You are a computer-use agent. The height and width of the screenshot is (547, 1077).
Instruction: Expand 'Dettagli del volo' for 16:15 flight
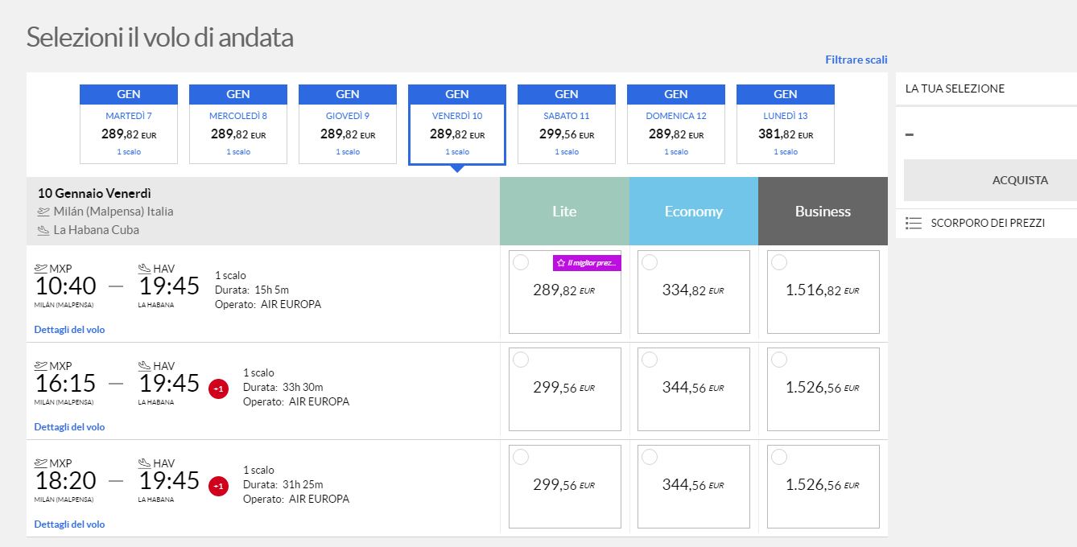coord(69,427)
